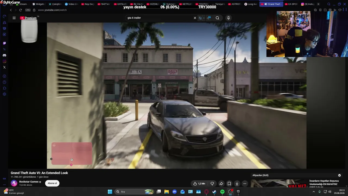Go forward with the browser forward arrow
Image resolution: width=348 pixels, height=196 pixels.
[x=15, y=10]
